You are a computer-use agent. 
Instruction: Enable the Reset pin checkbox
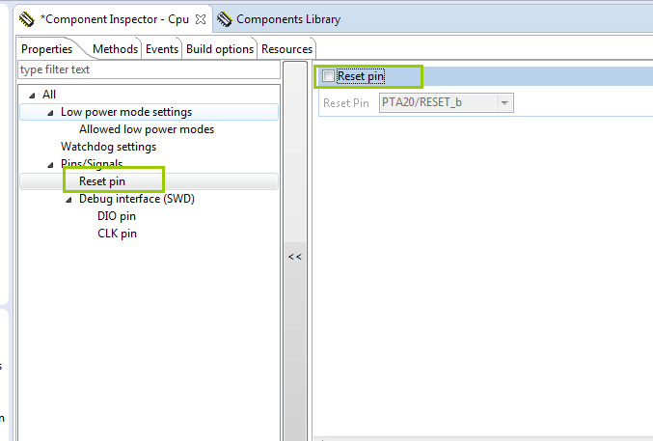coord(329,76)
